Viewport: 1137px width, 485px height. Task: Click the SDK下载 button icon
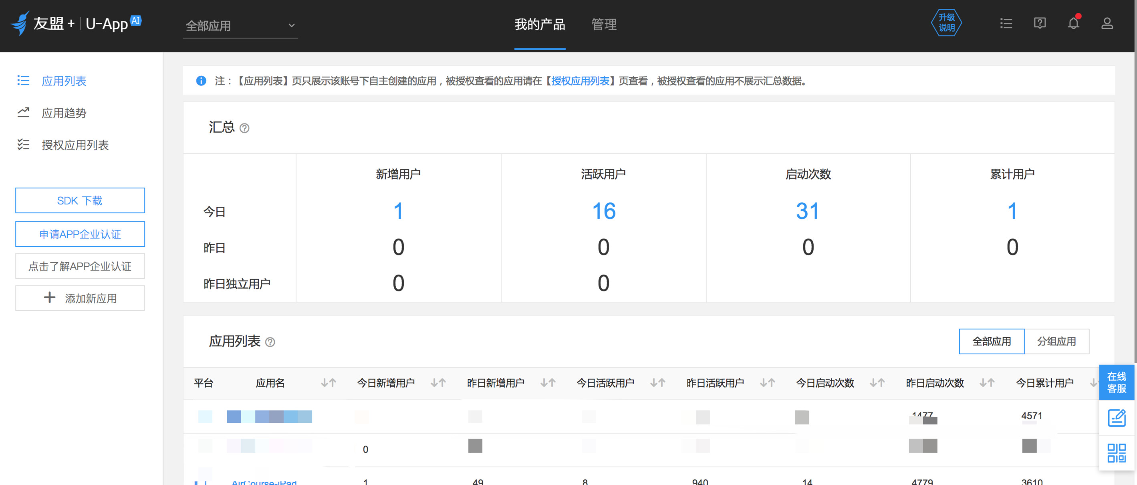pyautogui.click(x=79, y=200)
